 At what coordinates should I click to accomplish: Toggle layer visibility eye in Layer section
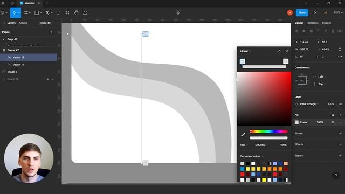(340, 104)
